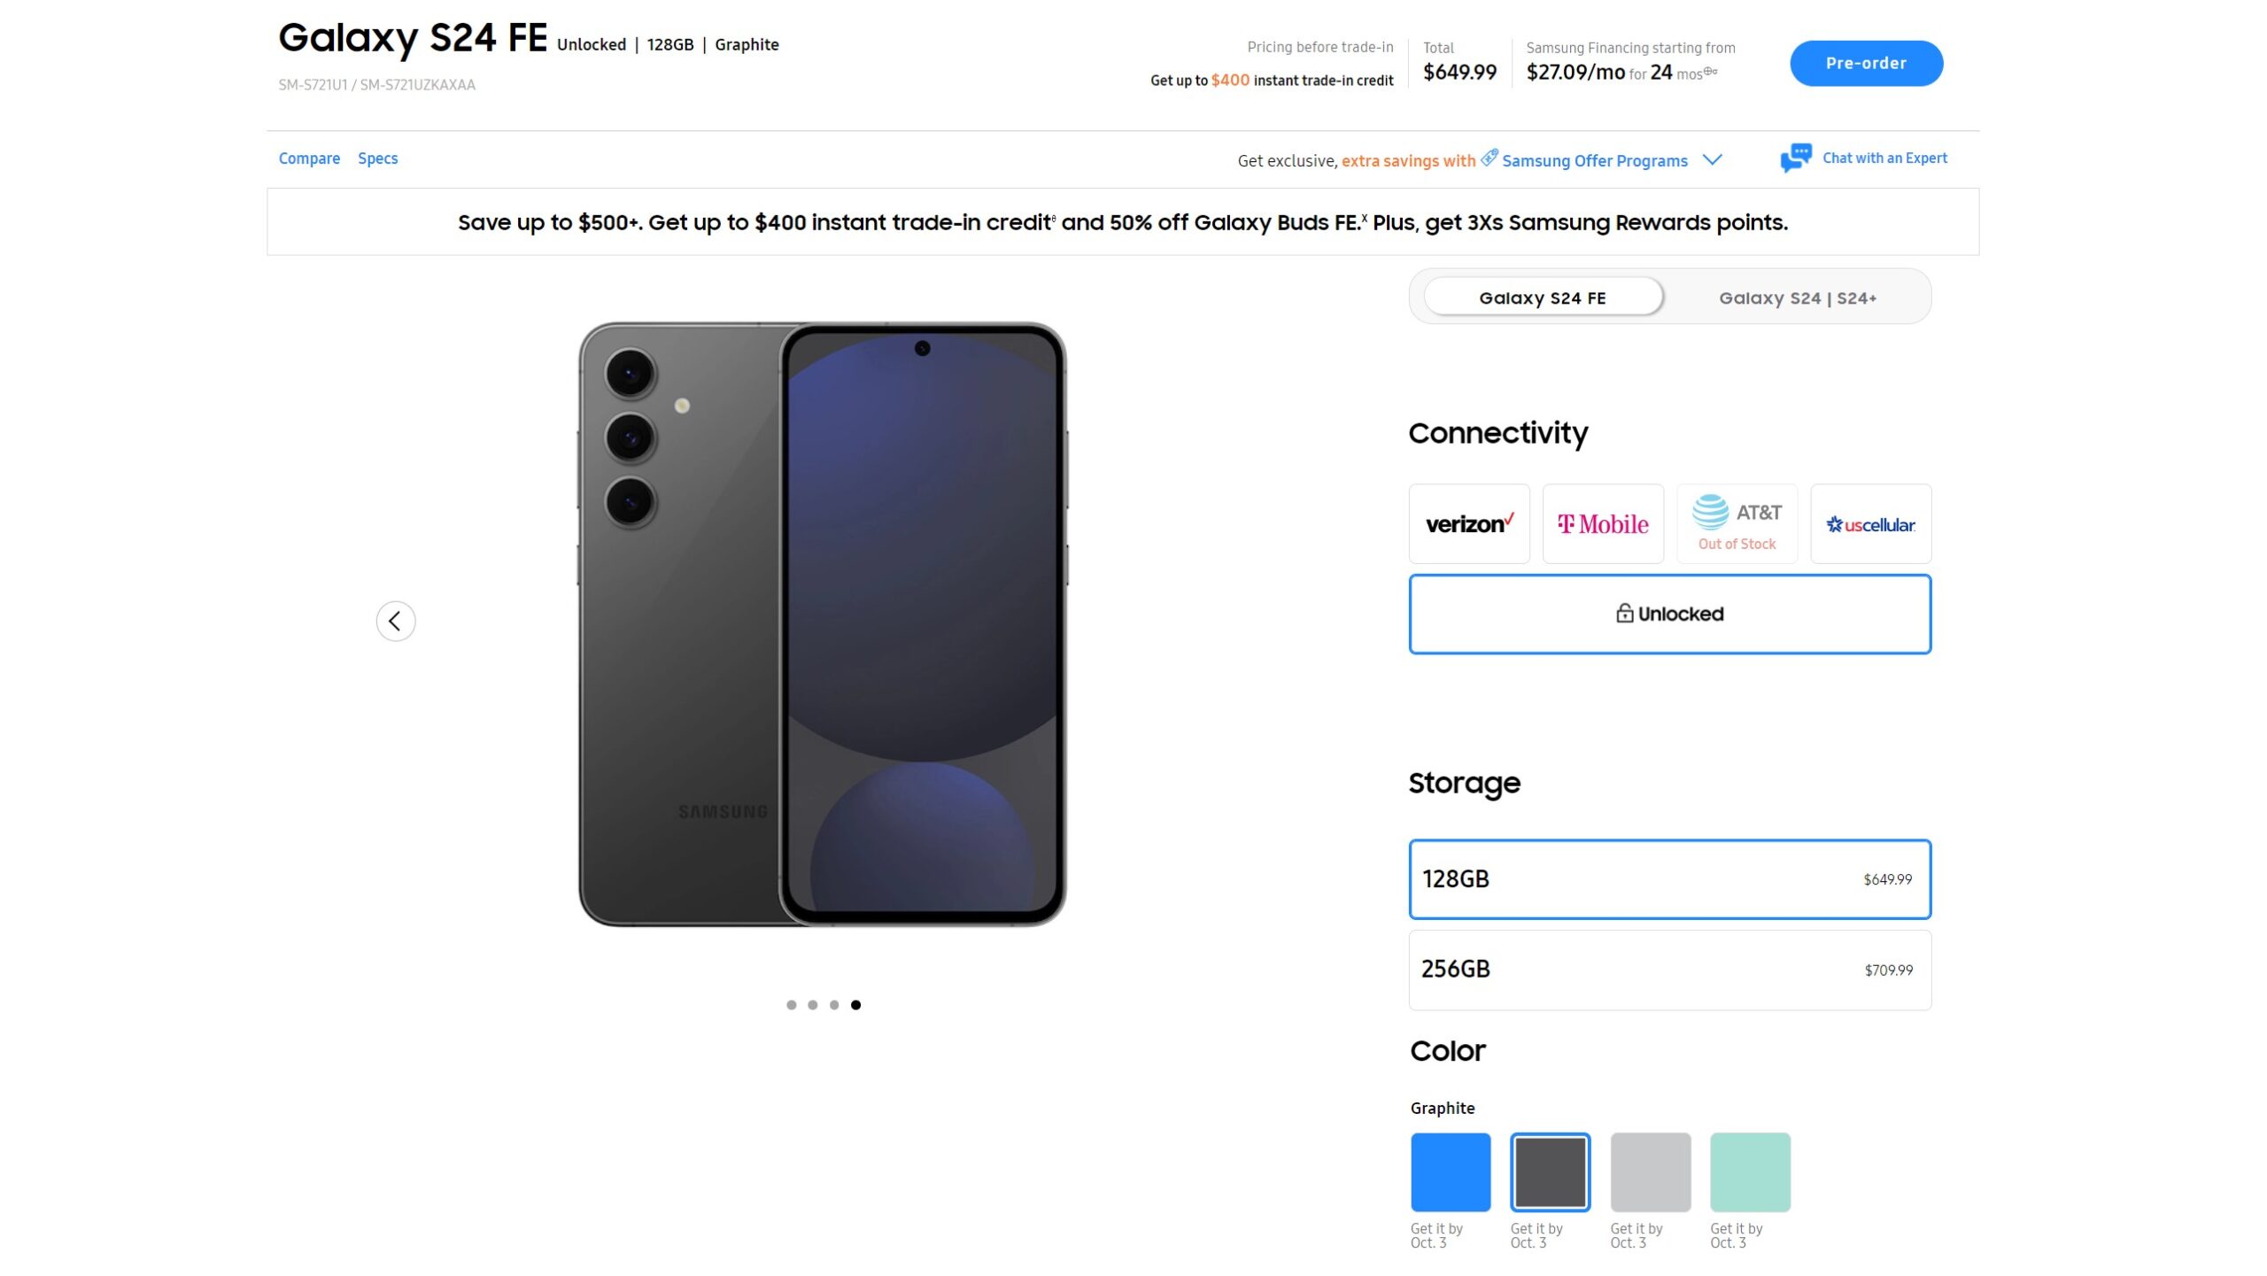
Task: Select the Graphite color swatch
Action: click(x=1551, y=1172)
